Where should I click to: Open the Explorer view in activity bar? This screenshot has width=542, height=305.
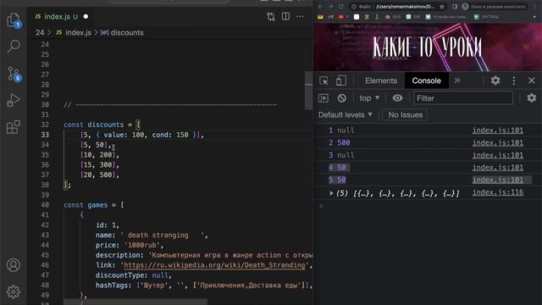[14, 20]
